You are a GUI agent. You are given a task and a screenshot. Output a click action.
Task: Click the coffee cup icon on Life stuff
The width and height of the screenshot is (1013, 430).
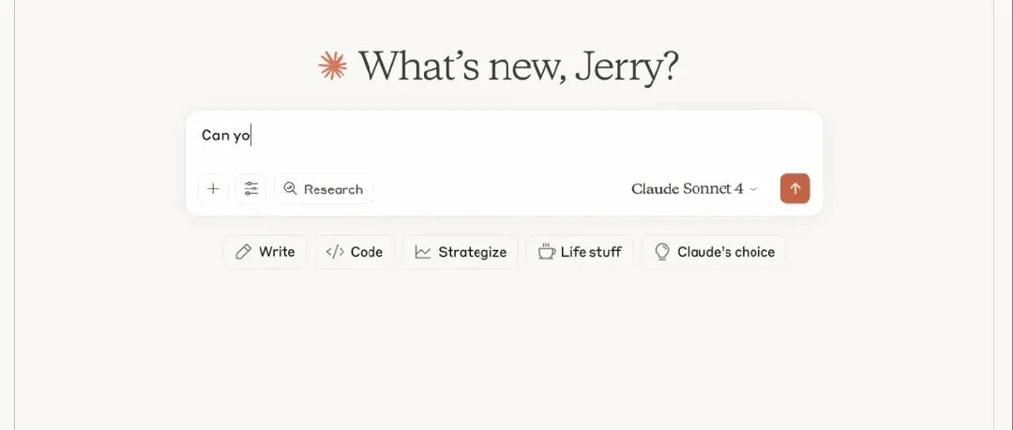pos(546,252)
